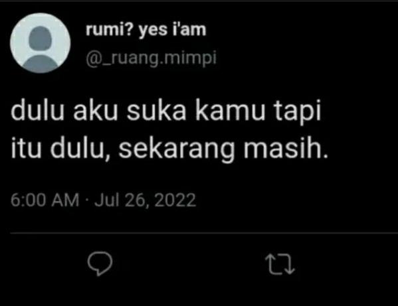Click the year 2022 in the timestamp
Screen dimensions: 398x306
tap(175, 200)
